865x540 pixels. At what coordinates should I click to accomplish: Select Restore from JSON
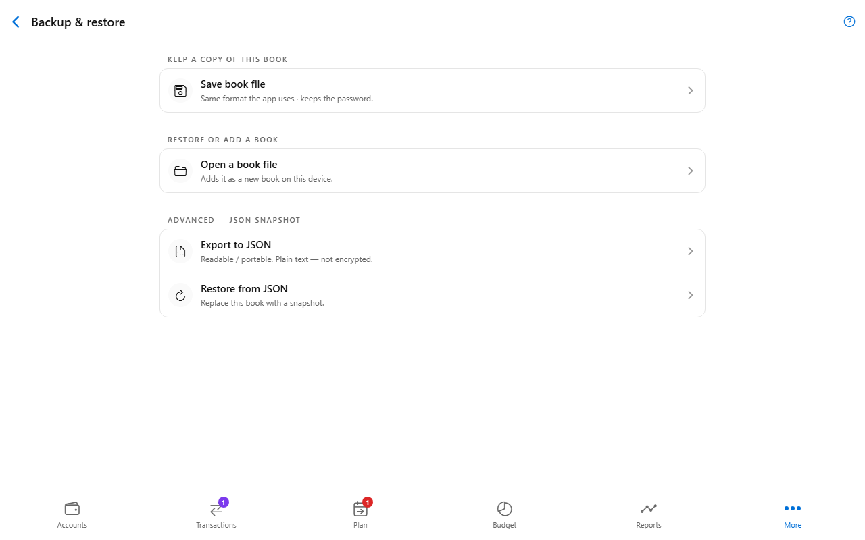tap(432, 295)
